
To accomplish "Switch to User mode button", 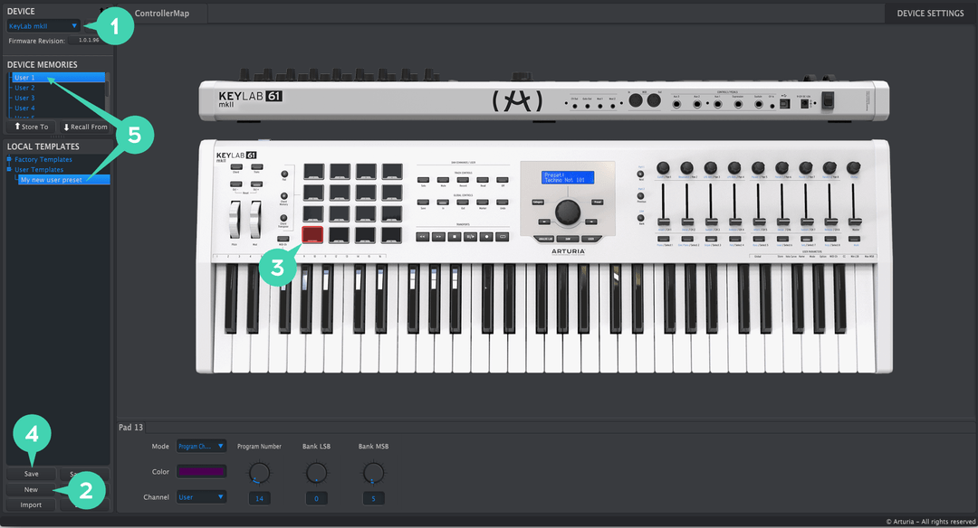I will 590,239.
